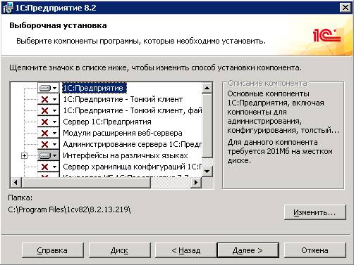Click the horizontal scrollbar right arrow
This screenshot has height=265, width=354.
[x=196, y=182]
